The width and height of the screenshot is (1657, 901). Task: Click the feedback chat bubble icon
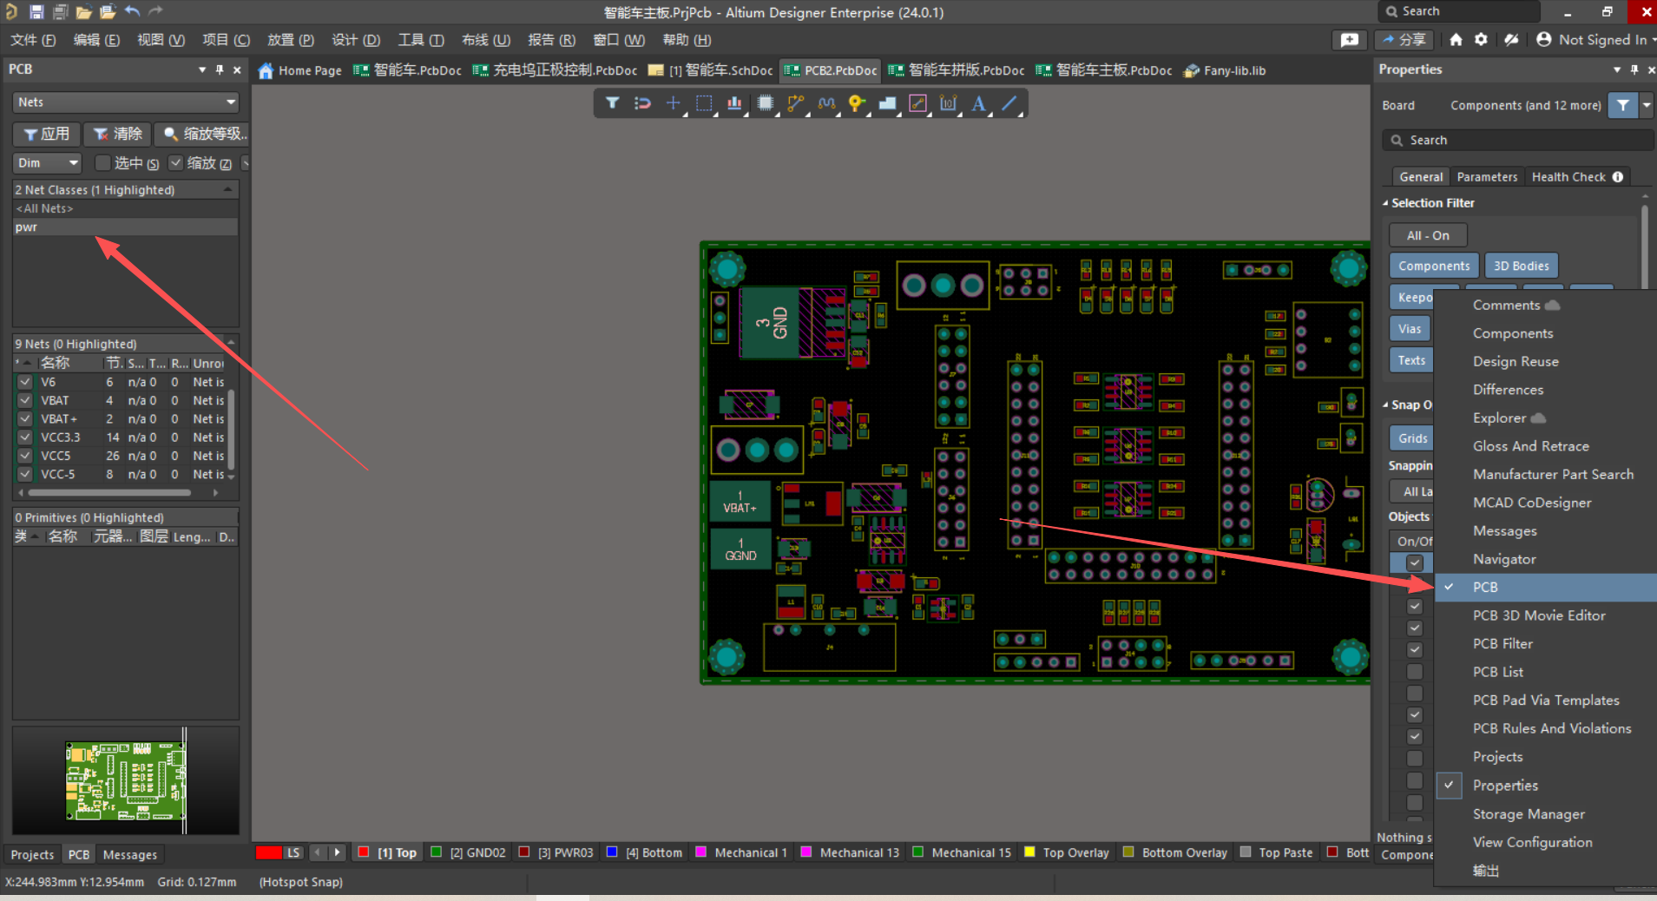[x=1350, y=40]
